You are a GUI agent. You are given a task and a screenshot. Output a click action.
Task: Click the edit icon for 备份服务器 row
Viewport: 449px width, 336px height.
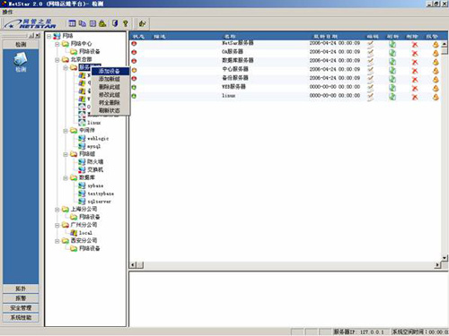coord(371,79)
